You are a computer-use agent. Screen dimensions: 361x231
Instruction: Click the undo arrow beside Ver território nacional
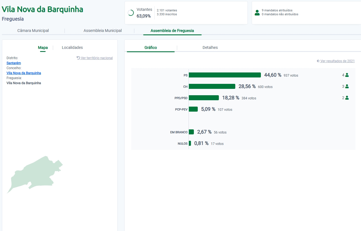pyautogui.click(x=78, y=58)
